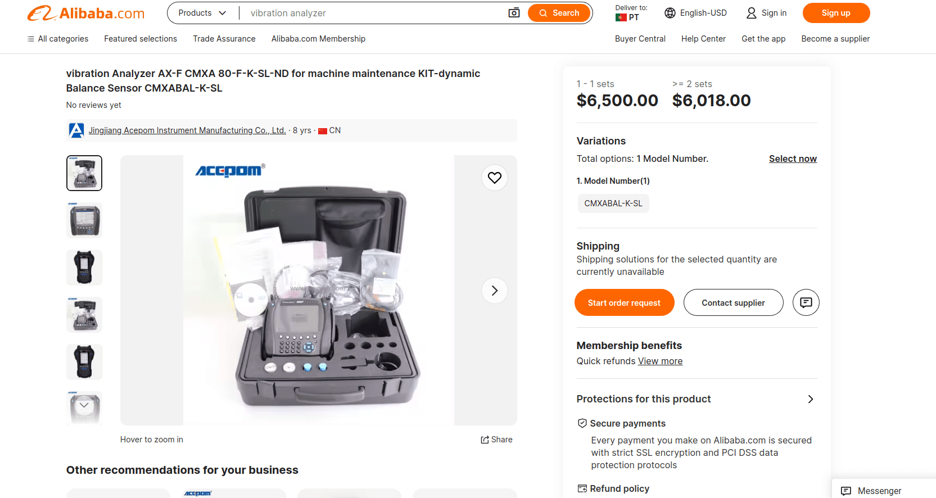Open the chat messenger icon beside Contact supplier
936x498 pixels.
coord(806,302)
